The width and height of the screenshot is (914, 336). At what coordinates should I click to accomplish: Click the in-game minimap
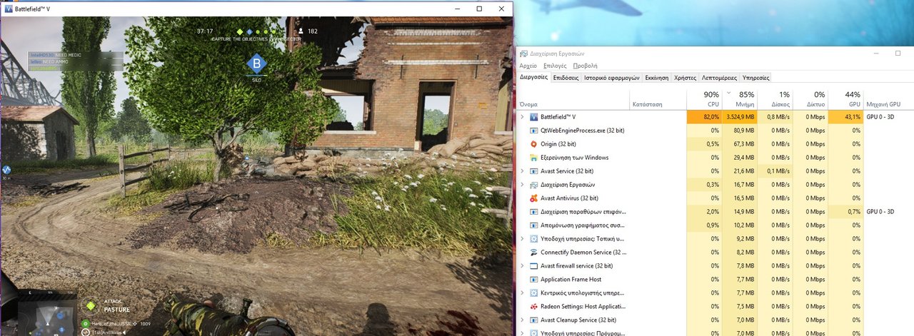[49, 312]
